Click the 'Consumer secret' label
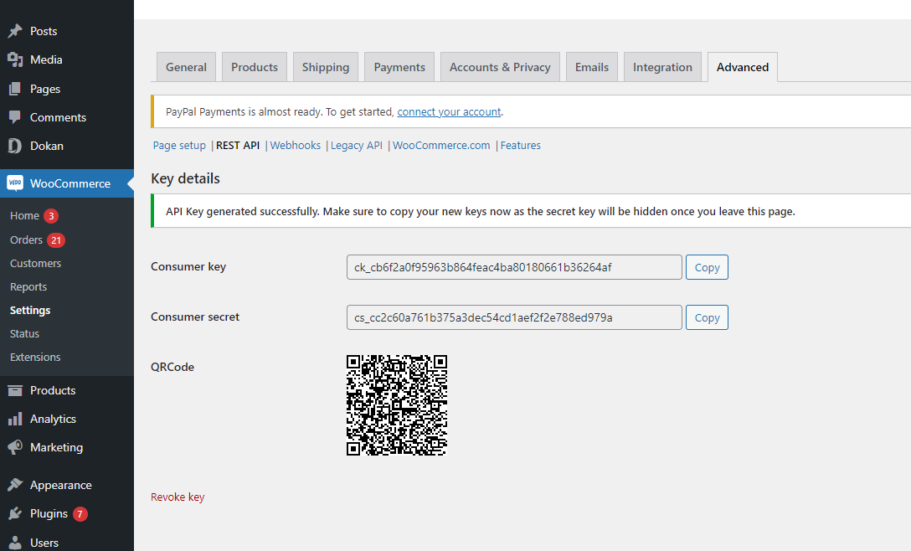The image size is (911, 551). coord(194,317)
